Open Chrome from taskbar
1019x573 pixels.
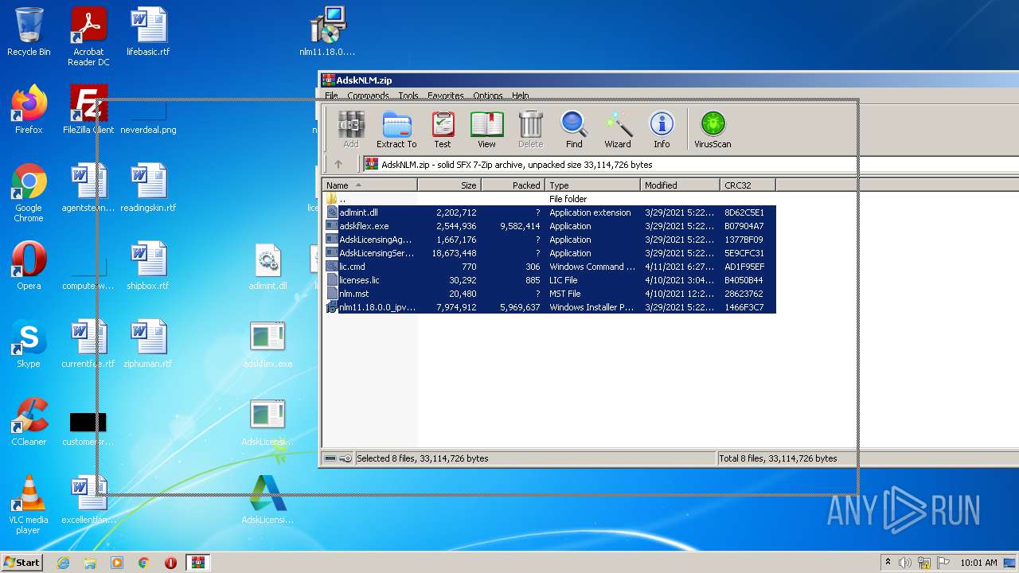144,563
